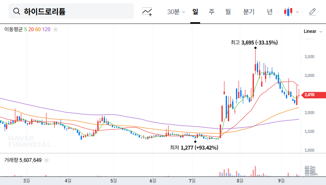Viewport: 326px width, 185px height.
Task: Click the 3,500 price axis label
Action: (309, 56)
